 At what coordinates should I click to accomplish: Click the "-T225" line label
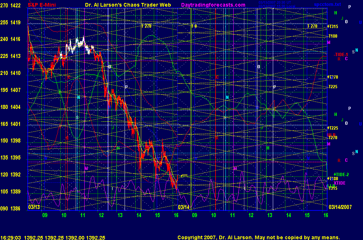coord(333,87)
